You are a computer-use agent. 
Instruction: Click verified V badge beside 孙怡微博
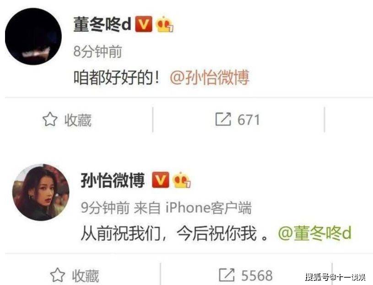point(161,180)
